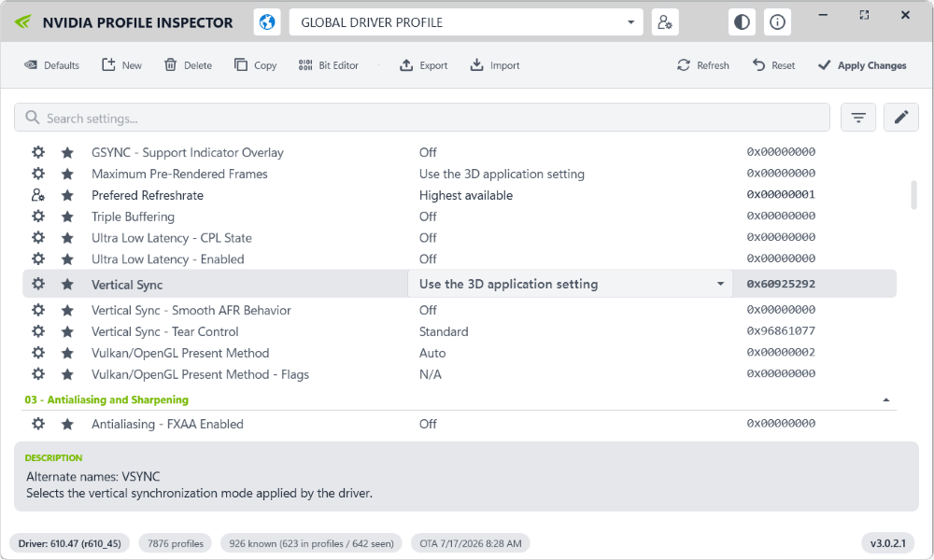Toggle dark/light theme with the half-circle icon
Image resolution: width=934 pixels, height=560 pixels.
[742, 22]
